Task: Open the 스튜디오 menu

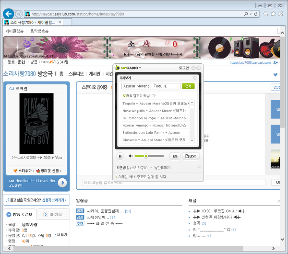Action: 76,74
